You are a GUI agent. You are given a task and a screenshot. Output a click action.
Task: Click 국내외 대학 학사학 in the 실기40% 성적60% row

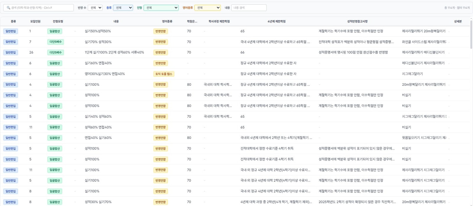pyautogui.click(x=218, y=116)
